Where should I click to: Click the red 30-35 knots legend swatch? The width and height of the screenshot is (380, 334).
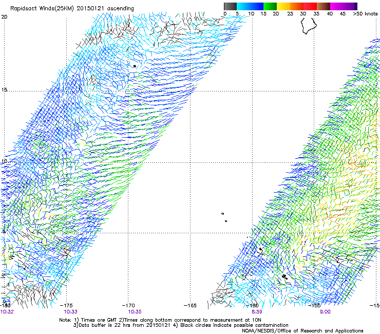310,6
